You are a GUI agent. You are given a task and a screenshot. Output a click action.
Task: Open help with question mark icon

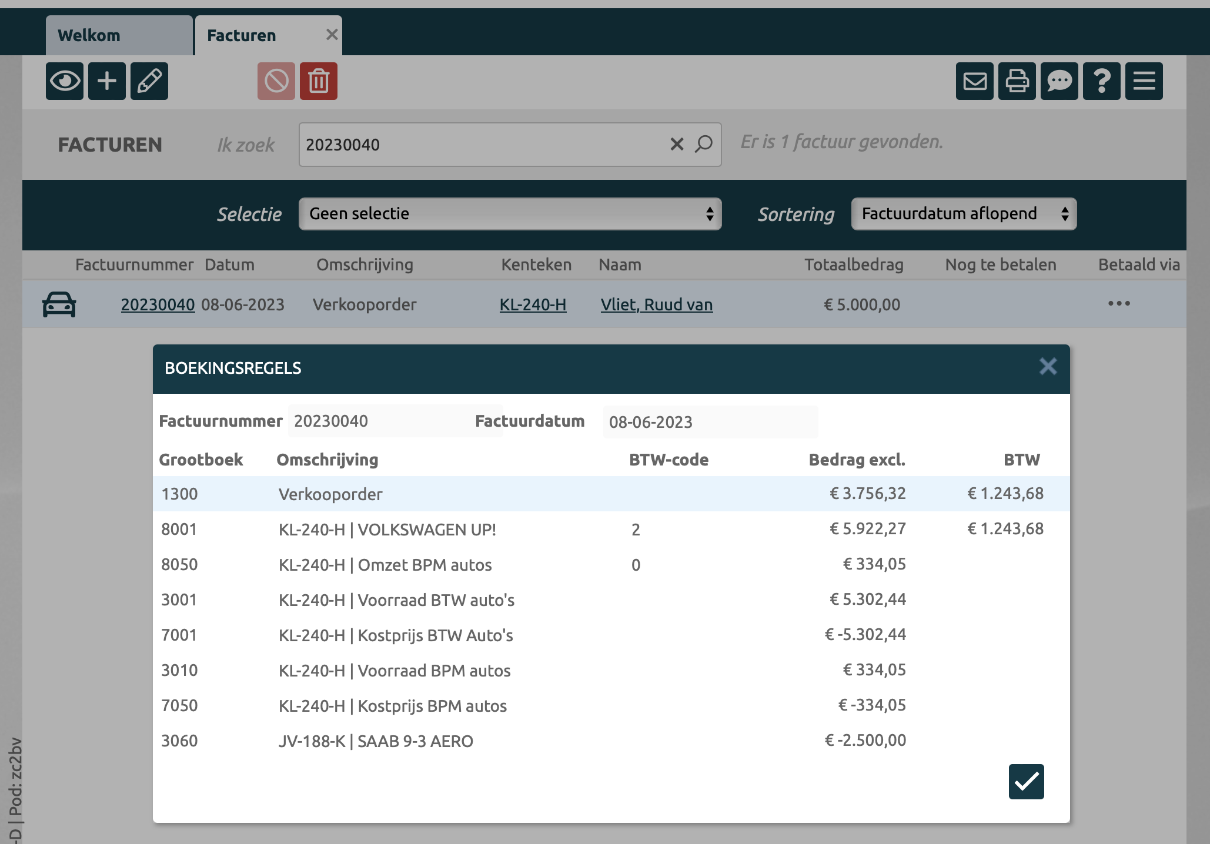coord(1102,81)
